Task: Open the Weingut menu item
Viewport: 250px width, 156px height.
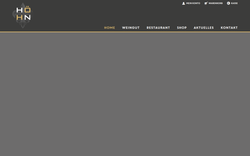Action: pos(131,28)
